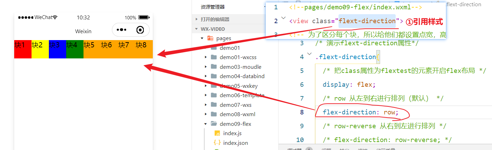Open the three-dot capsule menu in simulator
Viewport: 492px width, 150px height.
point(122,30)
